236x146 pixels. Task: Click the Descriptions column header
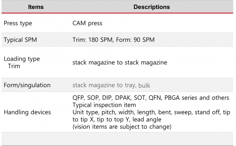pos(151,7)
